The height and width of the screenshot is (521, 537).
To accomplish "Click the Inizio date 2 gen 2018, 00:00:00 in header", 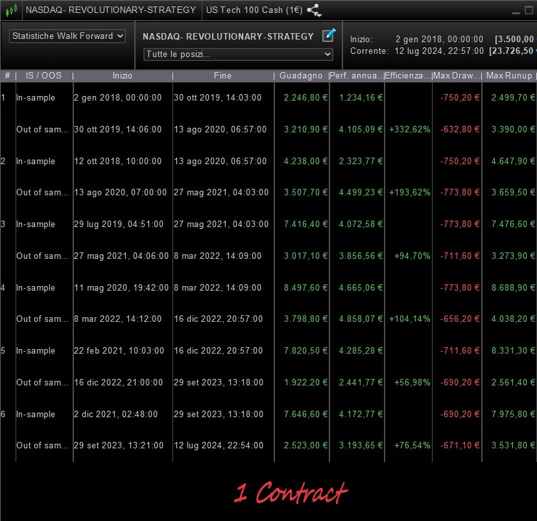I will (439, 39).
